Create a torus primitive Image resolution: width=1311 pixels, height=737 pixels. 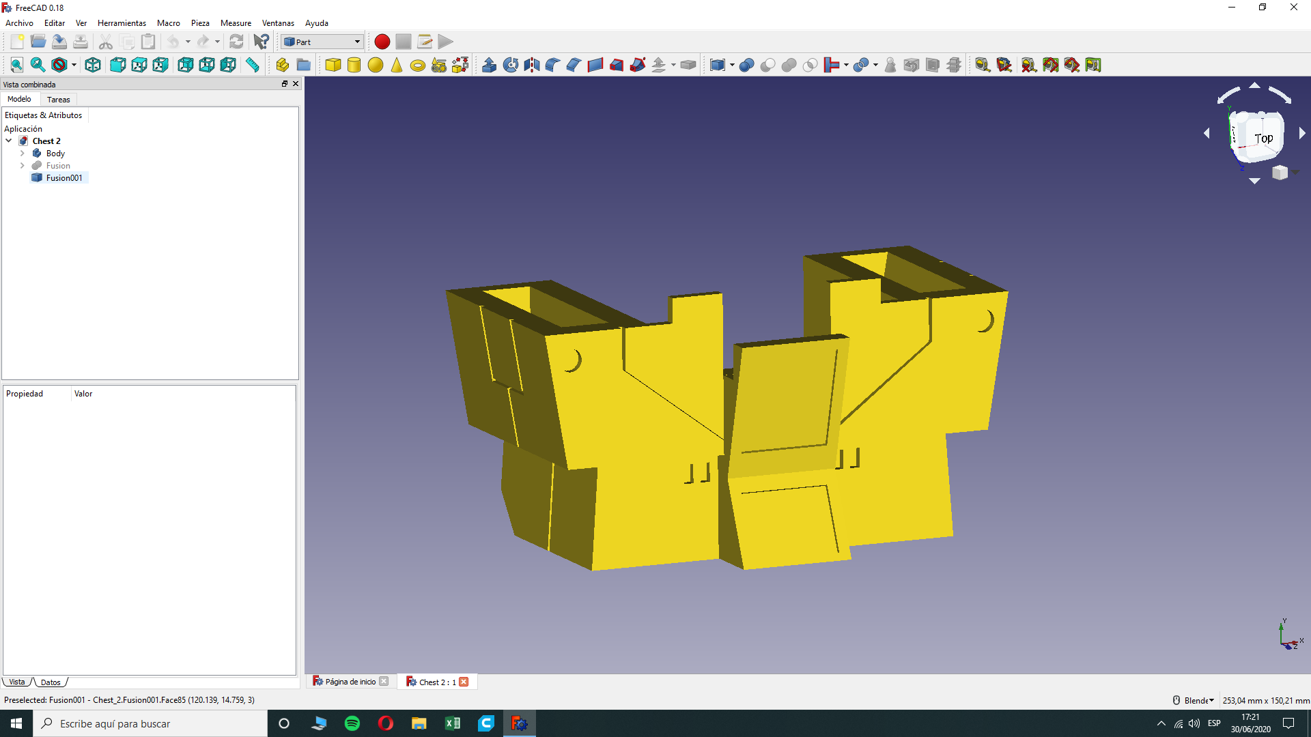point(418,66)
